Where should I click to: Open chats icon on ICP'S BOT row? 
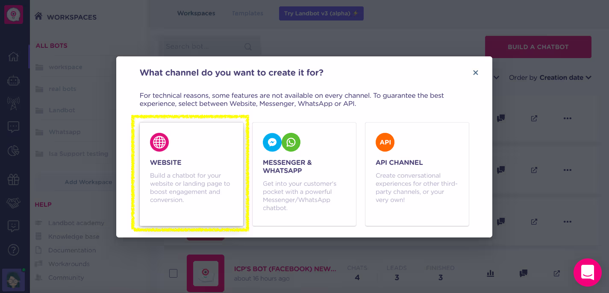[x=524, y=273]
